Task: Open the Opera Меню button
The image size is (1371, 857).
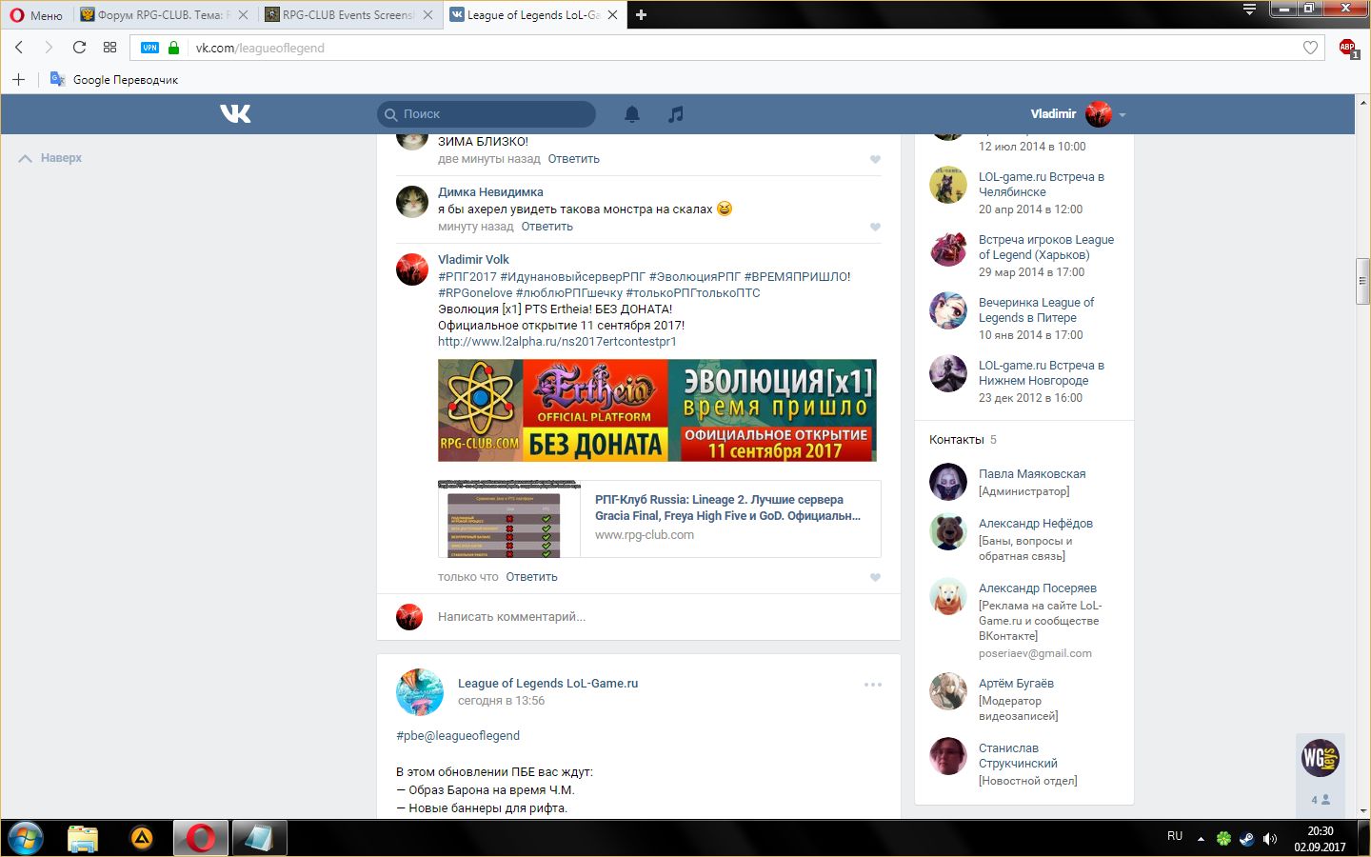Action: 36,15
